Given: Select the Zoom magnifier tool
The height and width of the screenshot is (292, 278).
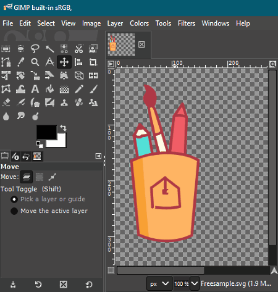Looking at the screenshot, I should (x=35, y=62).
